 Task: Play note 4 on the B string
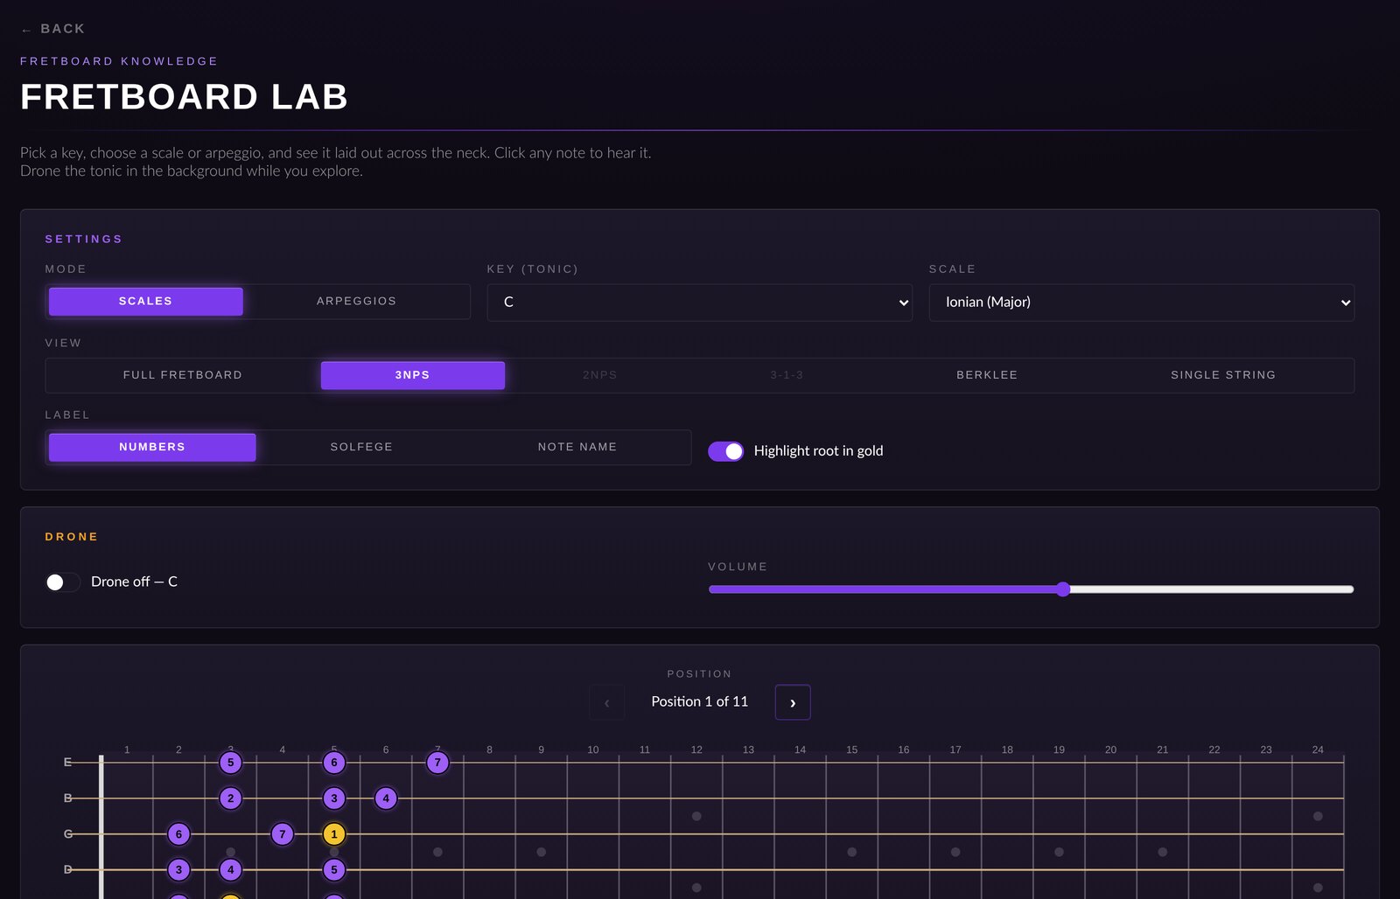point(386,798)
